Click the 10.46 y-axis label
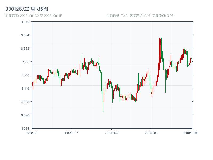 (x=26, y=22)
